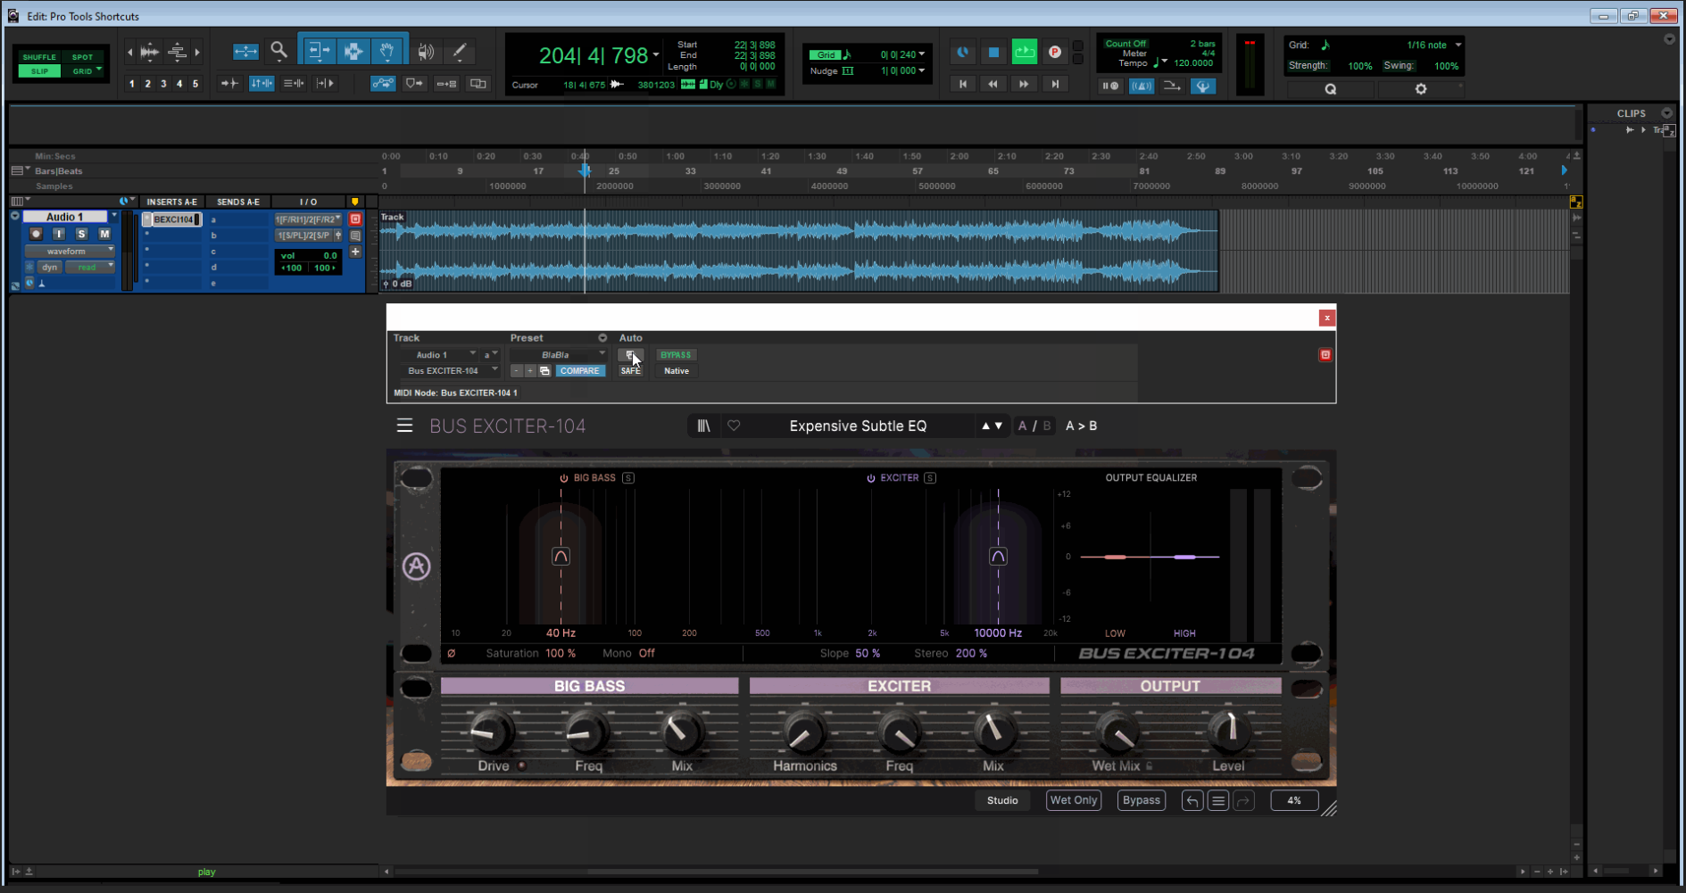Image resolution: width=1686 pixels, height=893 pixels.
Task: Click the Rewind transport button
Action: [993, 84]
